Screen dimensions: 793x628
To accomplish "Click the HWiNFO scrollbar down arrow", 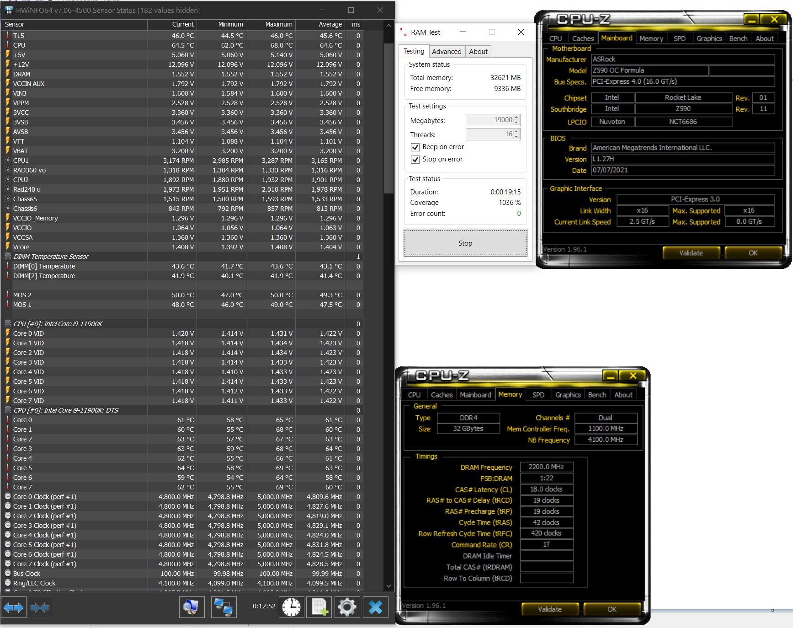I will click(389, 585).
